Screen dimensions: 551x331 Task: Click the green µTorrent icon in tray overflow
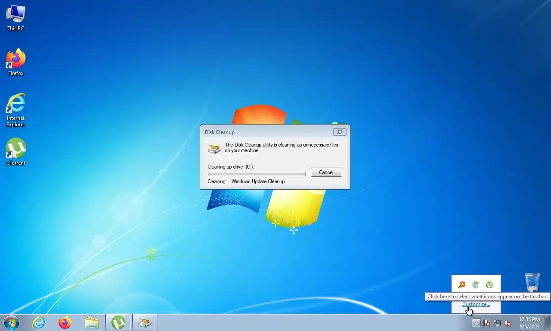(x=489, y=285)
